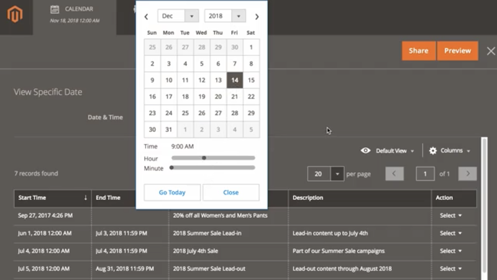Click the Action column header
The height and width of the screenshot is (280, 497).
(x=454, y=198)
